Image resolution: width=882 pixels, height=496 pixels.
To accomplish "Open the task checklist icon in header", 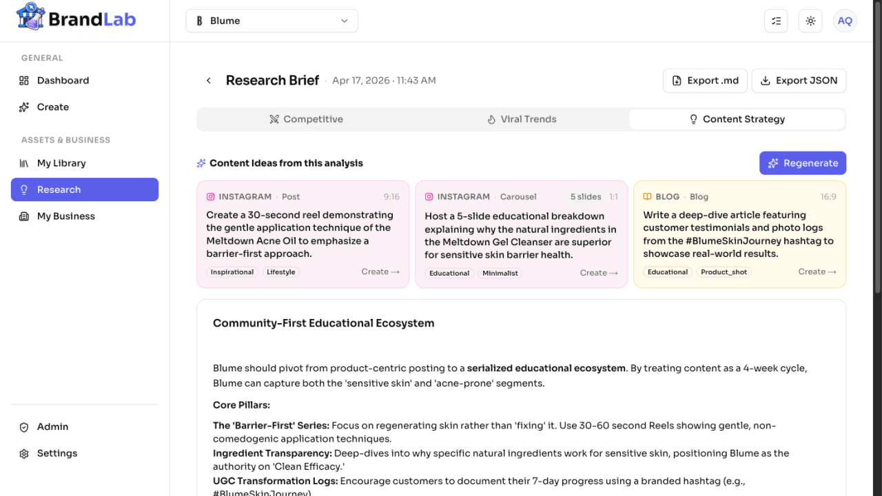I will [x=776, y=21].
